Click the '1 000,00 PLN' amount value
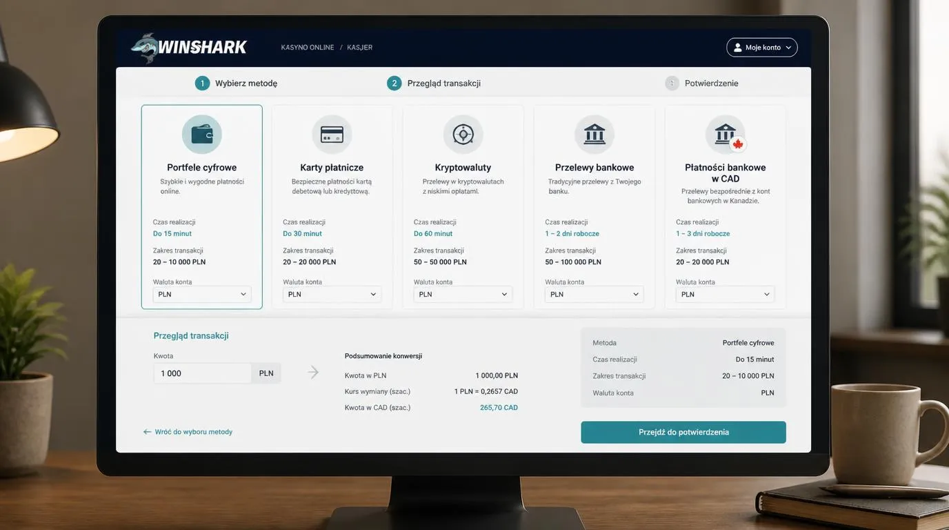 pyautogui.click(x=497, y=376)
